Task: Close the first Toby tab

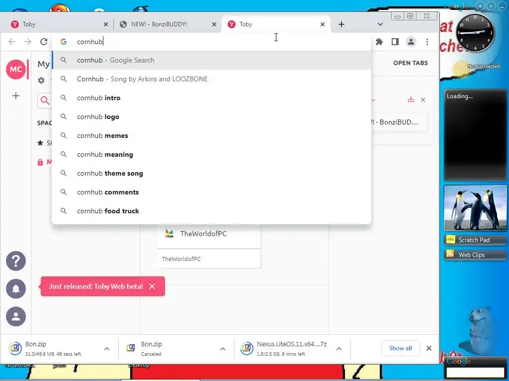Action: [x=106, y=24]
